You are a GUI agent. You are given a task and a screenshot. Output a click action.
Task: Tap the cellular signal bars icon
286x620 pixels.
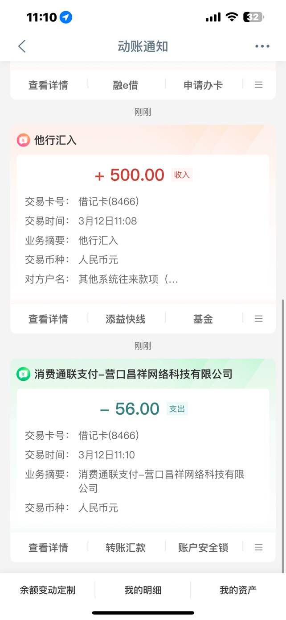(213, 17)
